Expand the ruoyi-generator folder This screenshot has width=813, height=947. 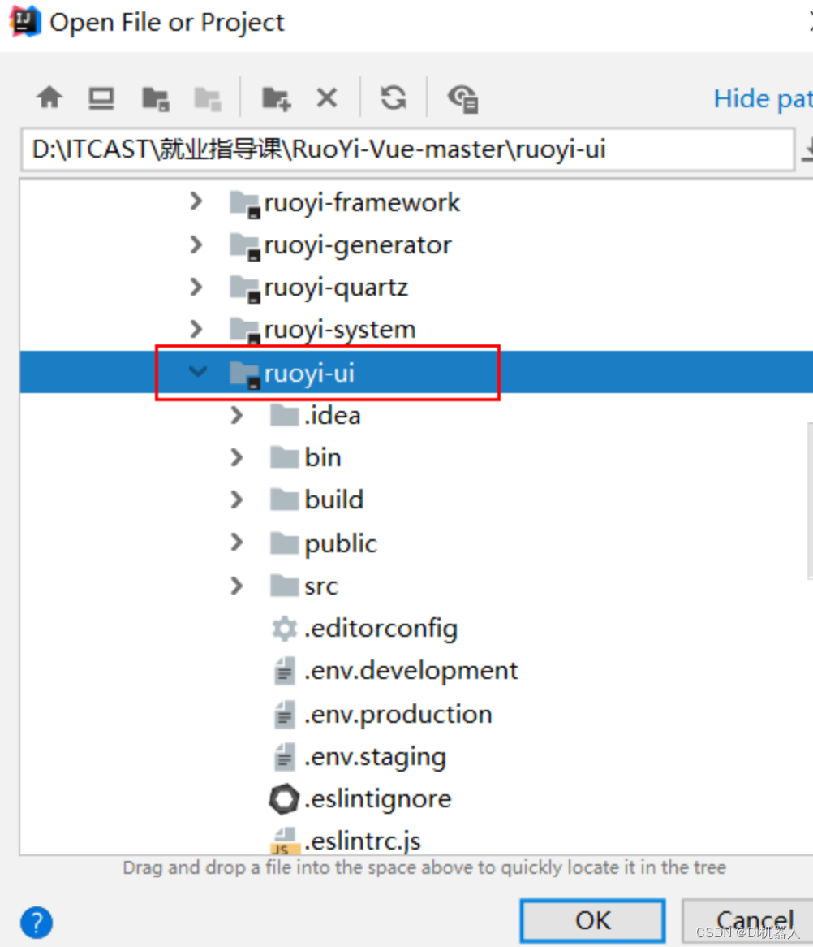tap(196, 244)
